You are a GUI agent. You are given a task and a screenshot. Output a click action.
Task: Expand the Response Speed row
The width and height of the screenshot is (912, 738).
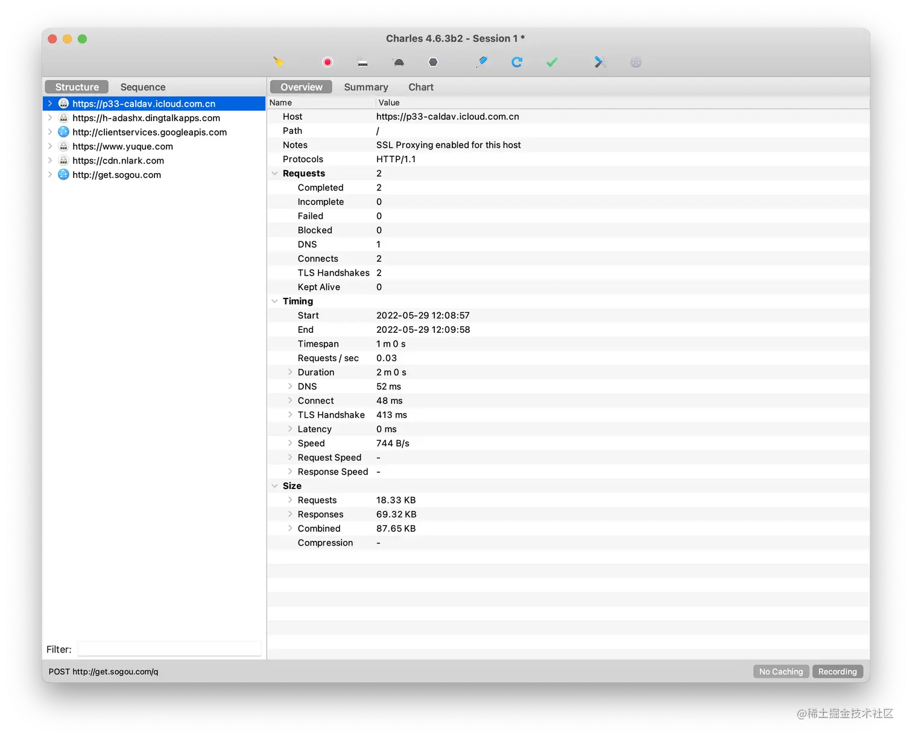click(x=290, y=471)
